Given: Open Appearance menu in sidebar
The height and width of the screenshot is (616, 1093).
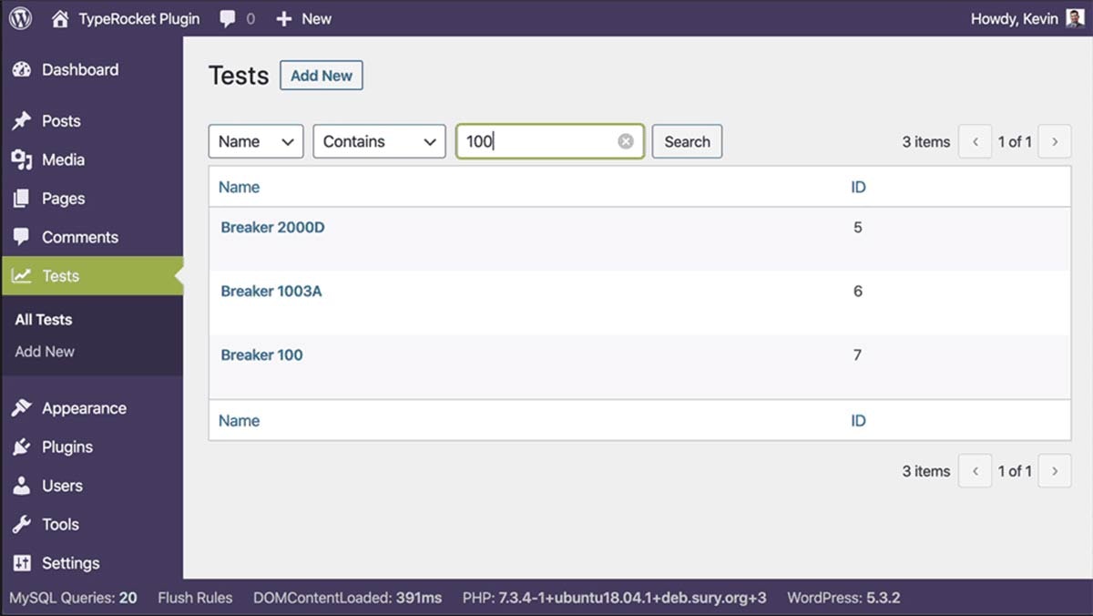Looking at the screenshot, I should (84, 408).
